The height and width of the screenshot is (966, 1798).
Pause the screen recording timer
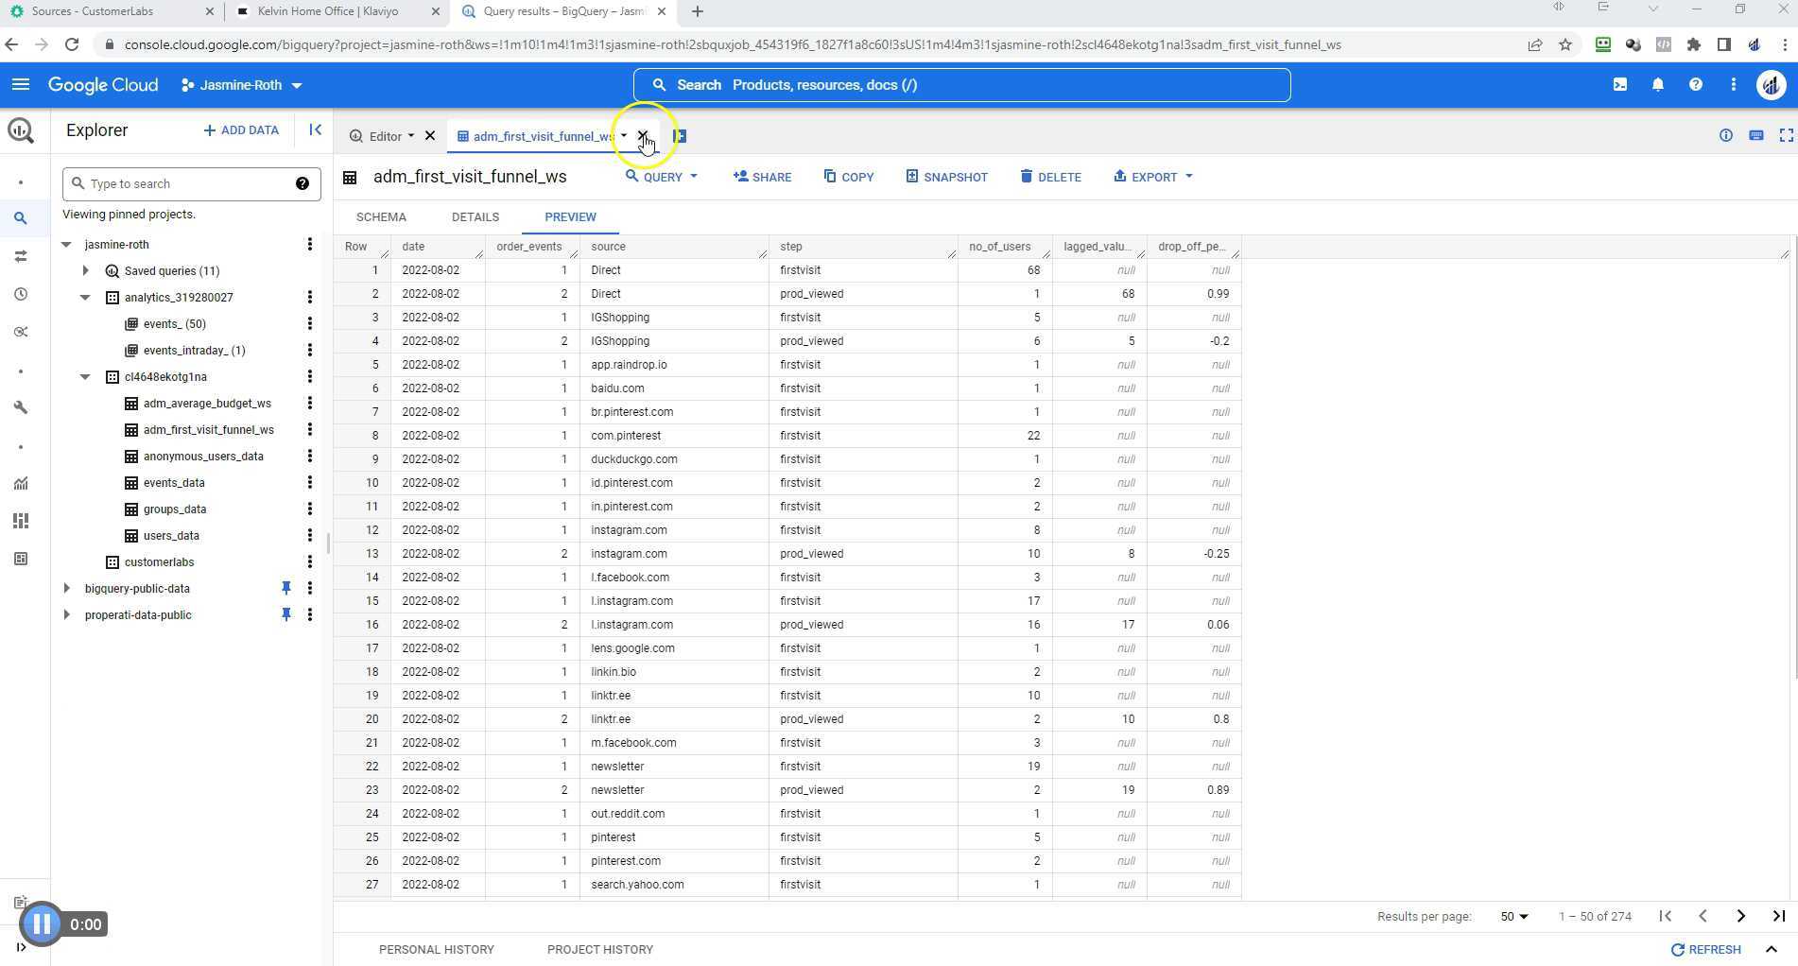tap(42, 923)
